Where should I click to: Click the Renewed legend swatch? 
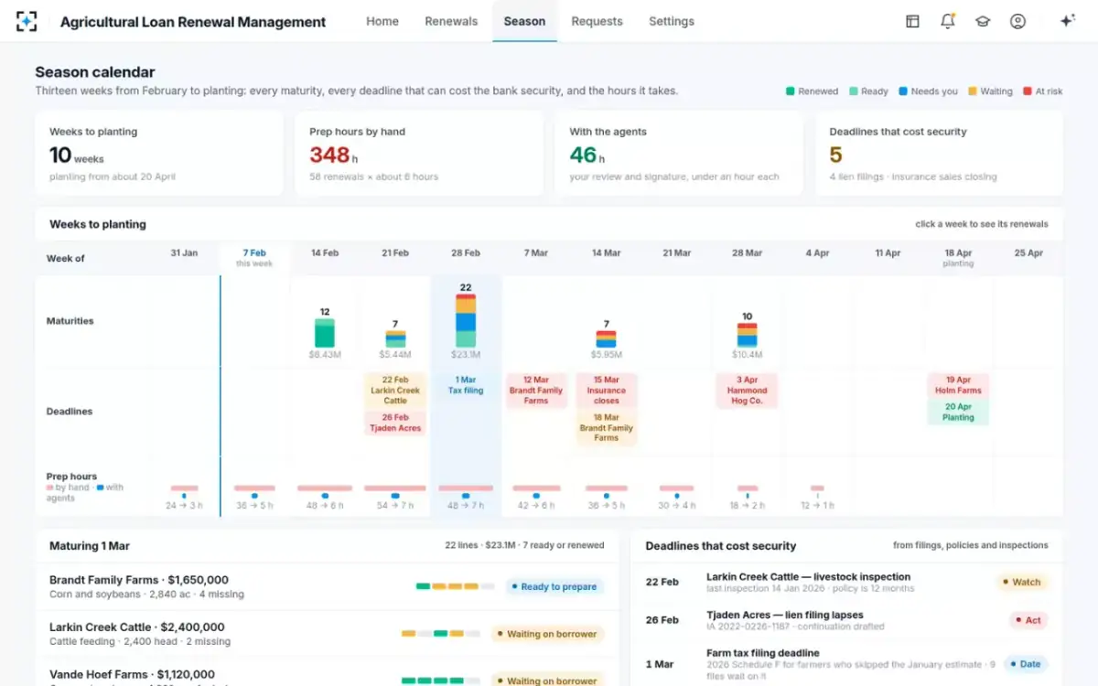(790, 91)
